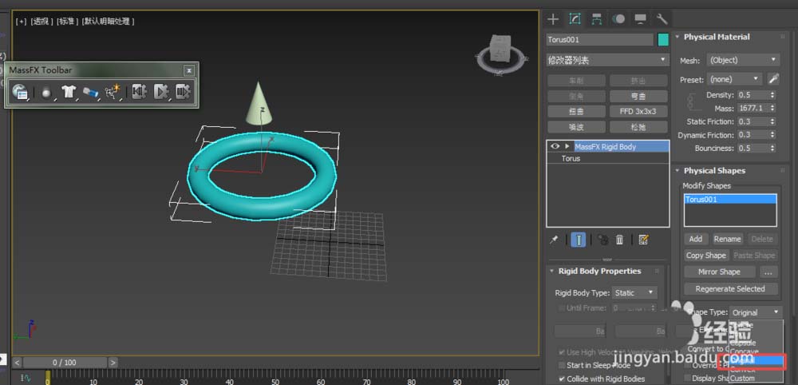Toggle Collide with Rigid Bodies checkbox
Viewport: 798px width, 385px height.
[x=562, y=379]
